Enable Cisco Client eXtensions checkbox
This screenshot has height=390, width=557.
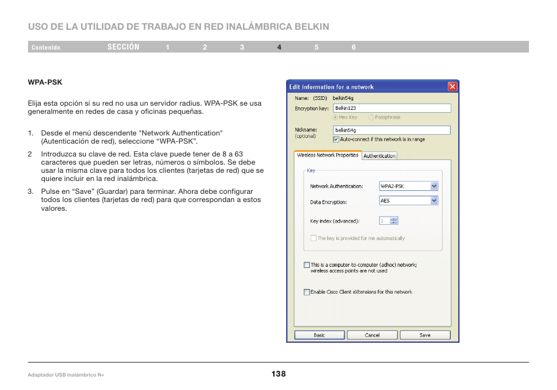(x=307, y=292)
